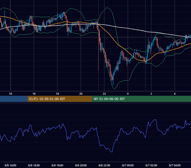Click the blue session bar before London
The image size is (191, 168).
click(14, 99)
